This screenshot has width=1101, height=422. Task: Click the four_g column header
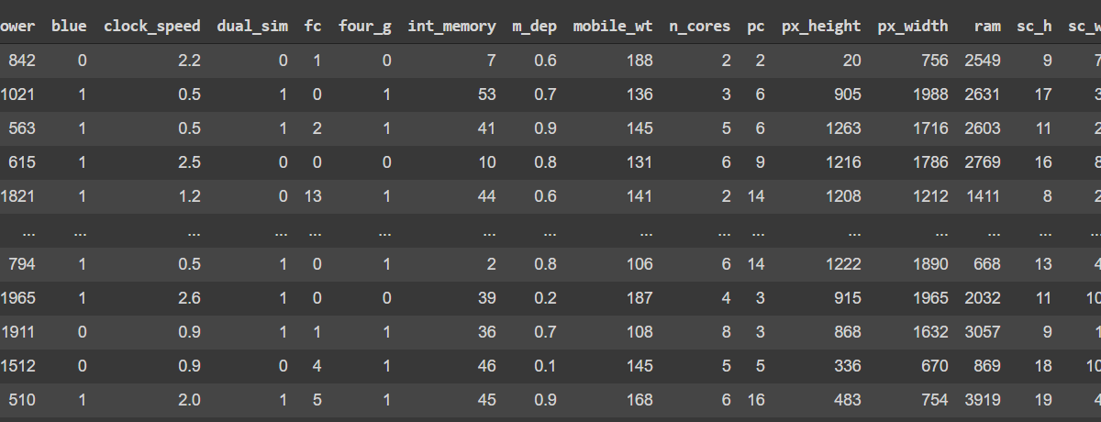[x=365, y=26]
